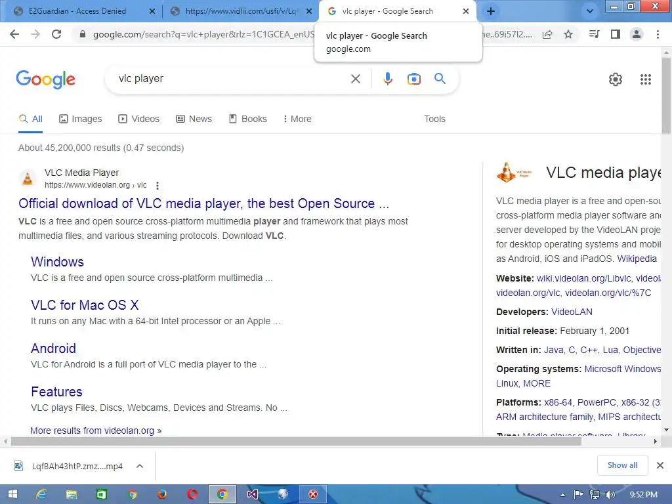This screenshot has height=504, width=672.
Task: Open Chrome three-dot menu
Action: coord(658,34)
